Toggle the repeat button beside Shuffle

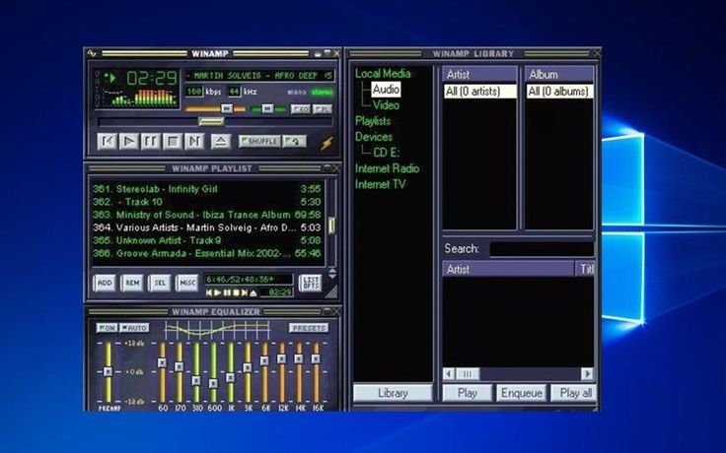tap(295, 142)
